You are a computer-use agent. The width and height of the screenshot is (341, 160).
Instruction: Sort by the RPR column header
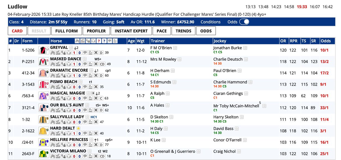click(x=294, y=41)
